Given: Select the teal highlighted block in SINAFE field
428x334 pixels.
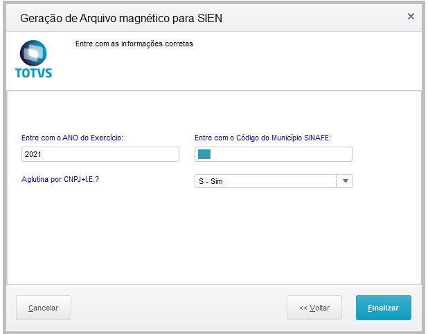Looking at the screenshot, I should click(204, 154).
